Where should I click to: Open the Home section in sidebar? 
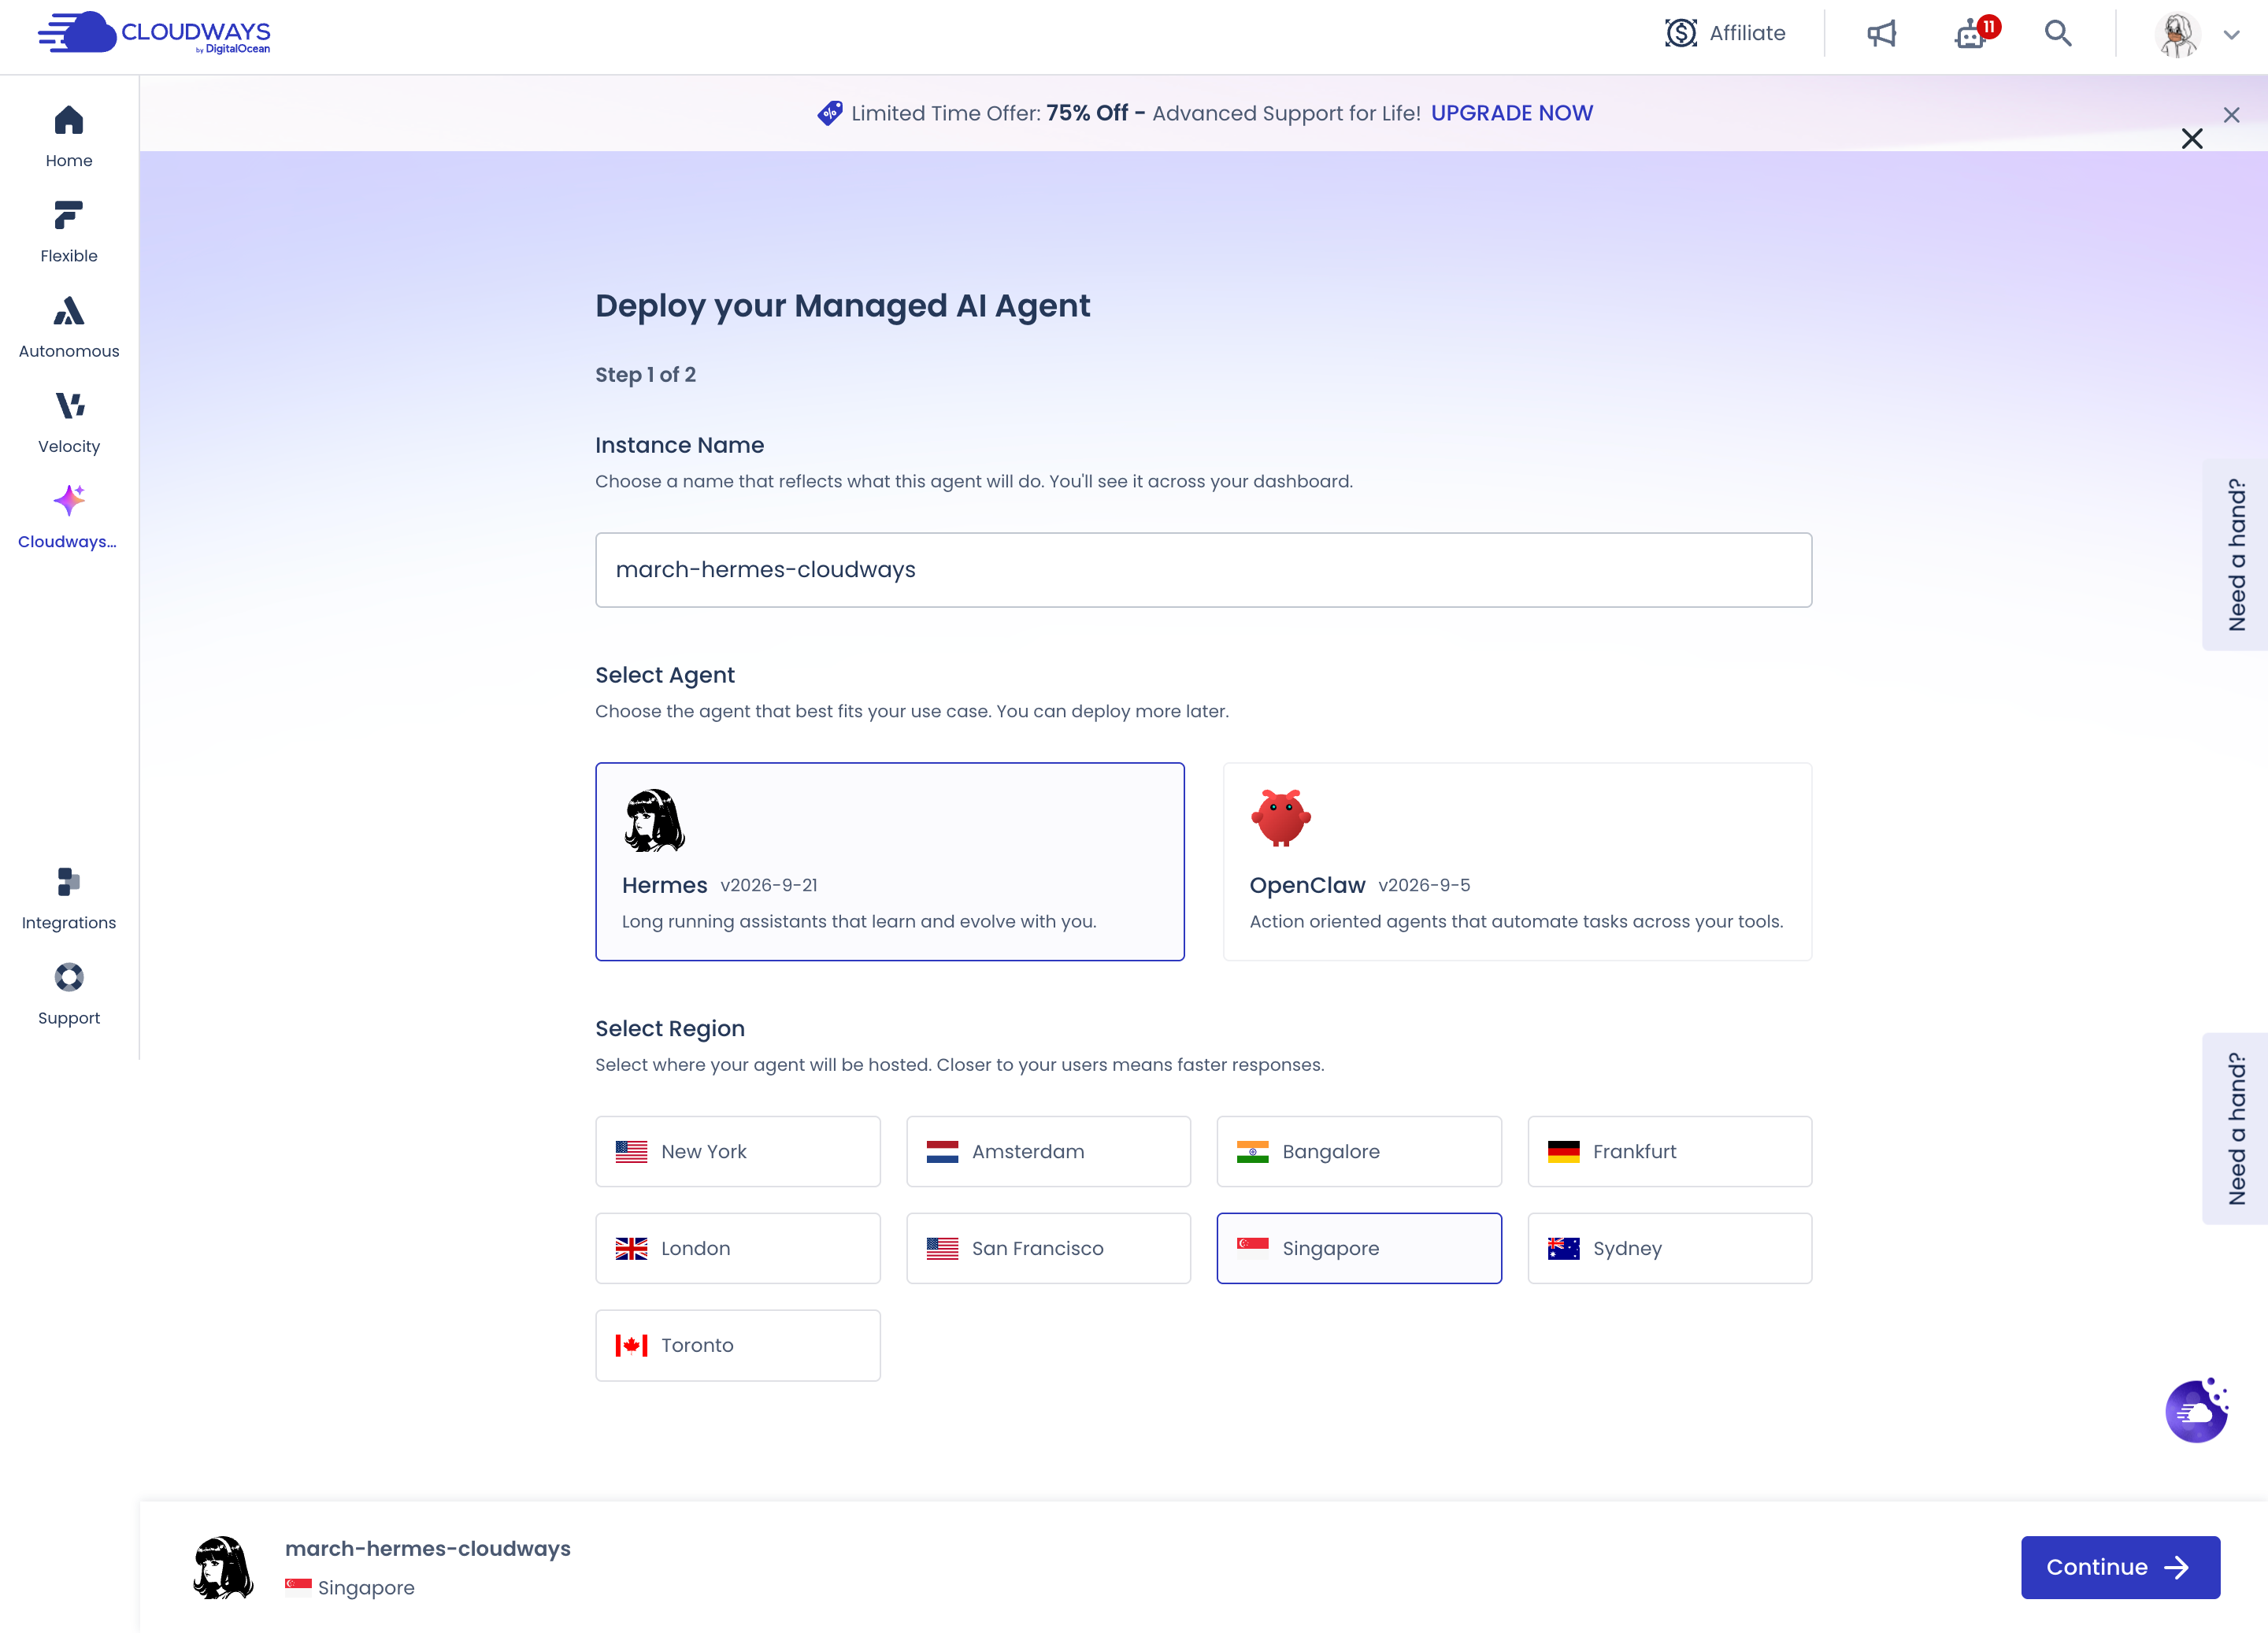tap(69, 137)
